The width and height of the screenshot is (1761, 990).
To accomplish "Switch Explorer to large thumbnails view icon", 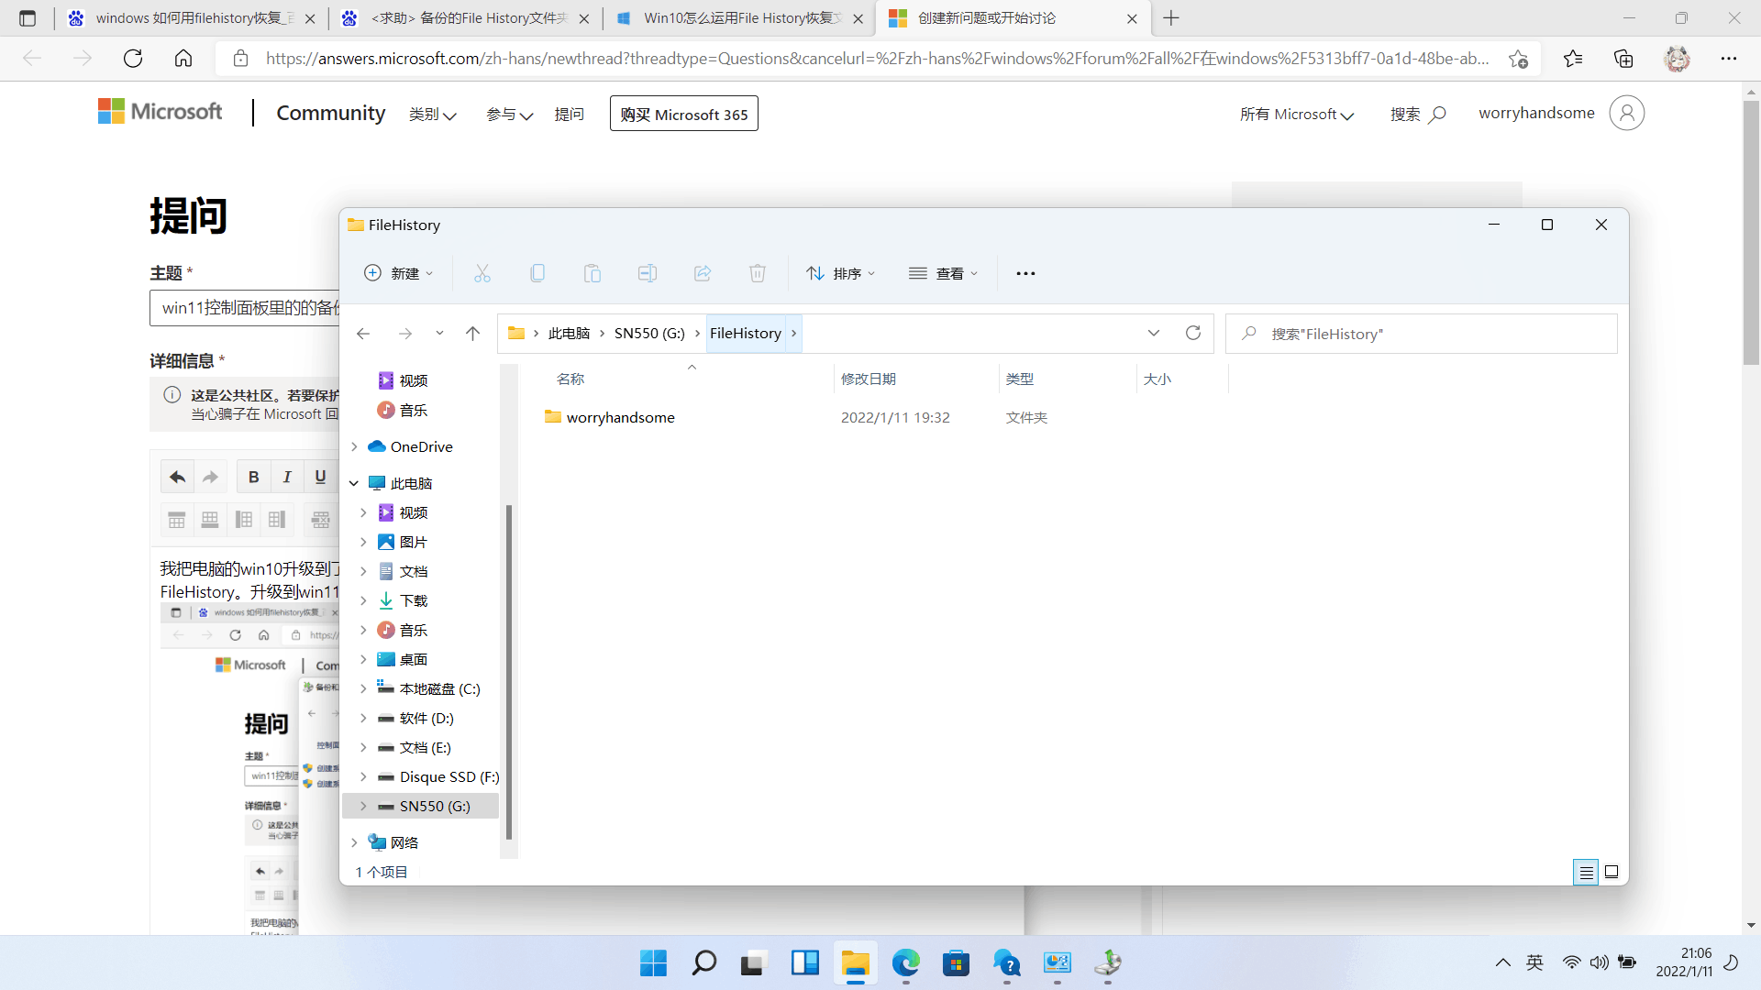I will pos(1611,872).
